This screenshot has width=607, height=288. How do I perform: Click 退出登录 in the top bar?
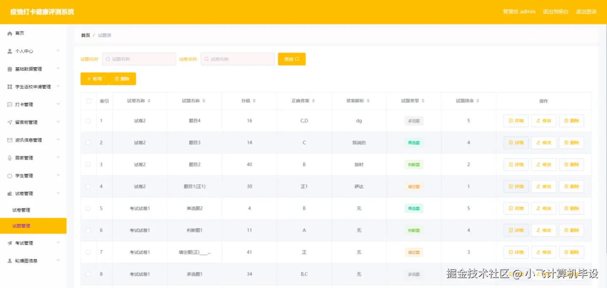(586, 12)
